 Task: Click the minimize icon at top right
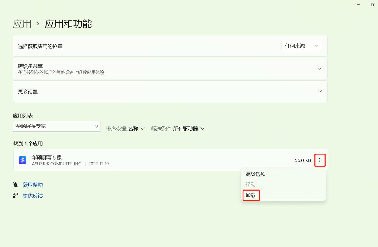pos(358,5)
